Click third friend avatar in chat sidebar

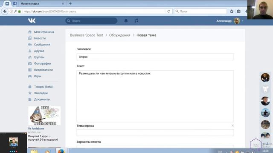265,101
